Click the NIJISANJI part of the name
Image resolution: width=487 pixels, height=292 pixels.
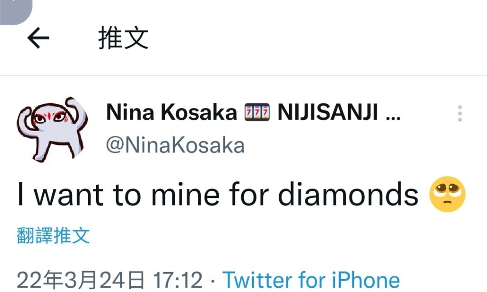[x=328, y=112]
